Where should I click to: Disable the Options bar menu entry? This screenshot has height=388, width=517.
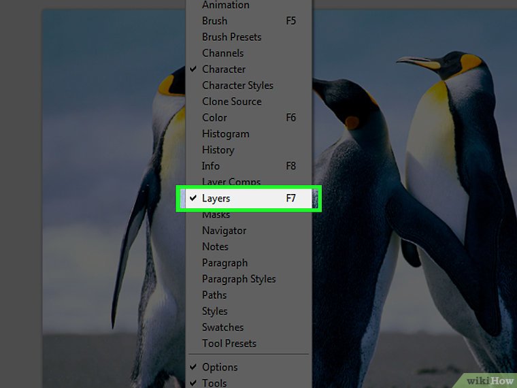point(220,368)
